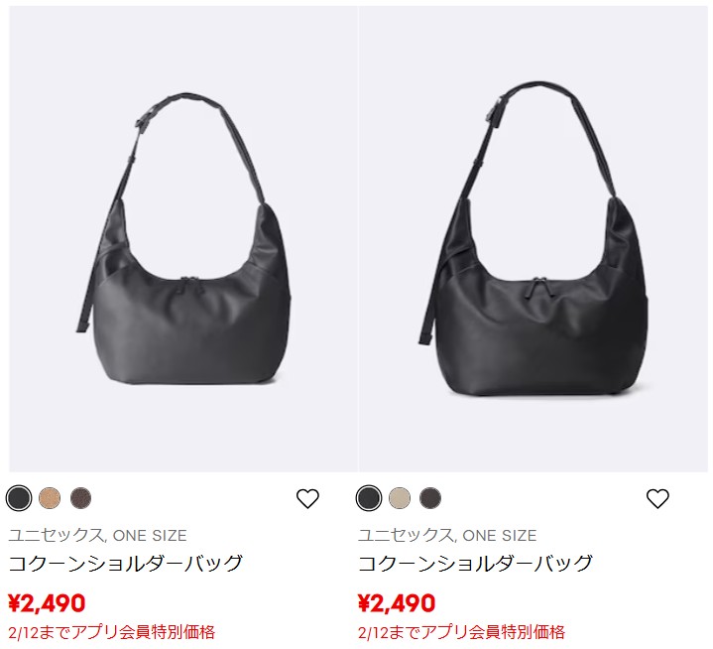Viewport: 713px width, 649px height.
Task: Open first listing's コクーンショルダーバッグ title link
Action: [126, 564]
